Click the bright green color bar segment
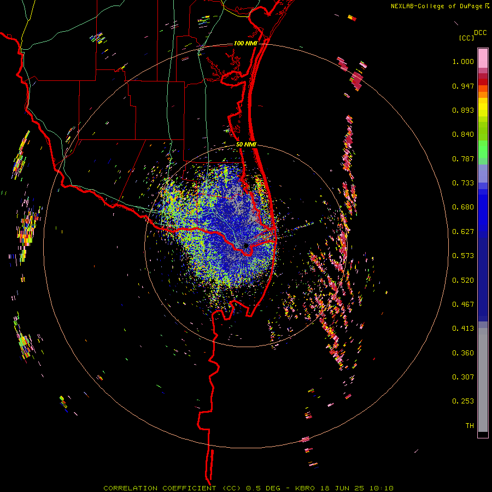The width and height of the screenshot is (492, 492). 483,149
